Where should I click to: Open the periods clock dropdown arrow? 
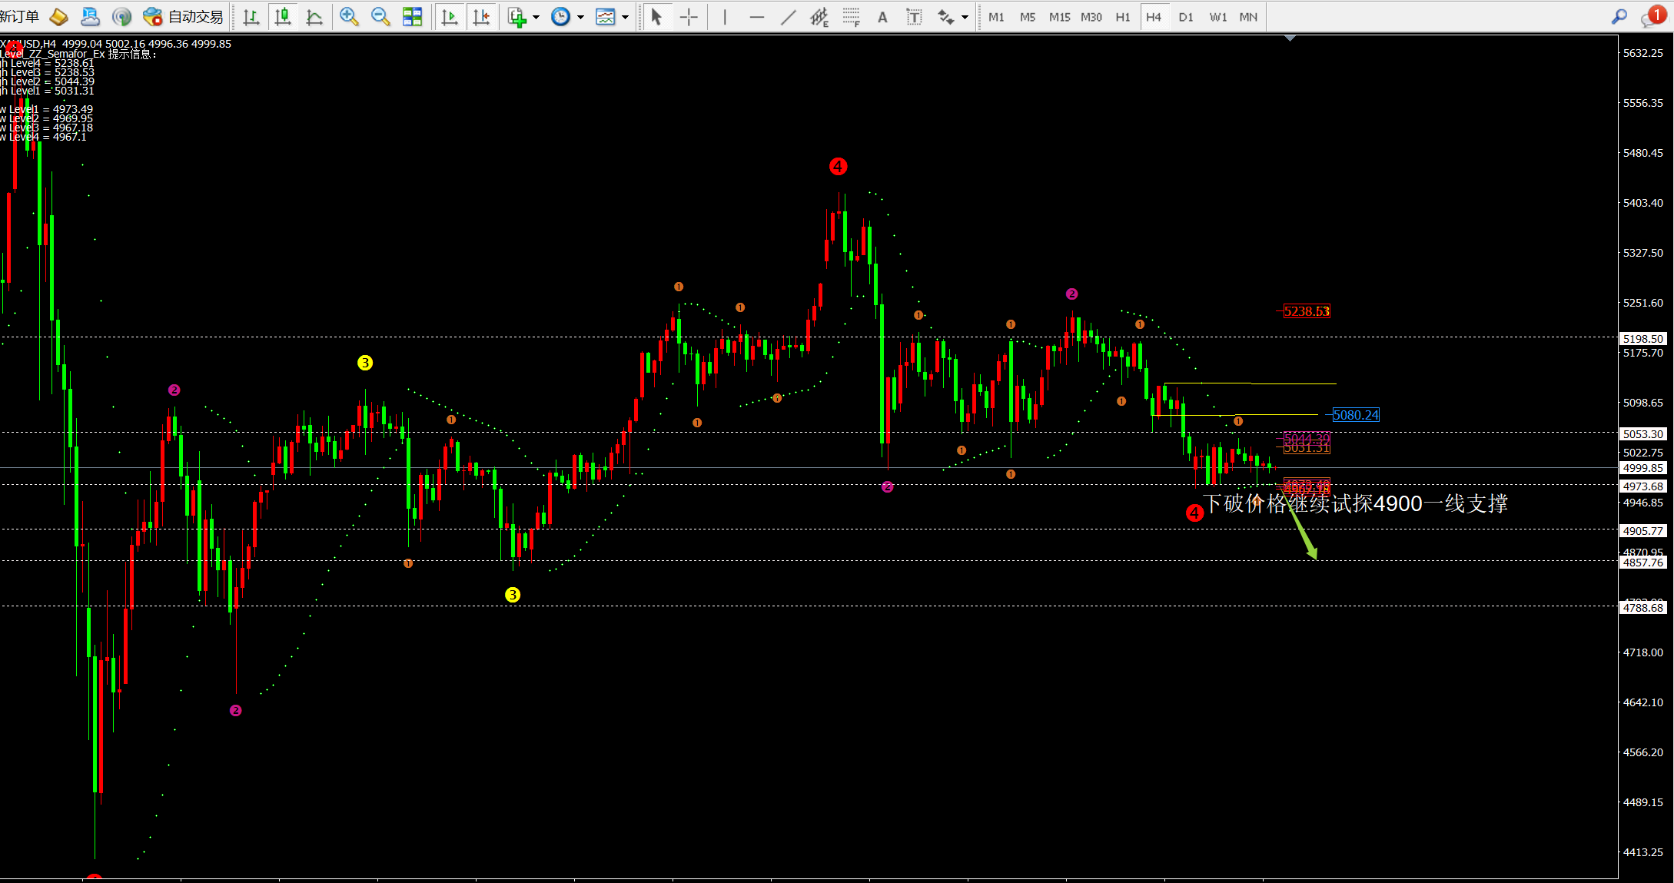581,17
